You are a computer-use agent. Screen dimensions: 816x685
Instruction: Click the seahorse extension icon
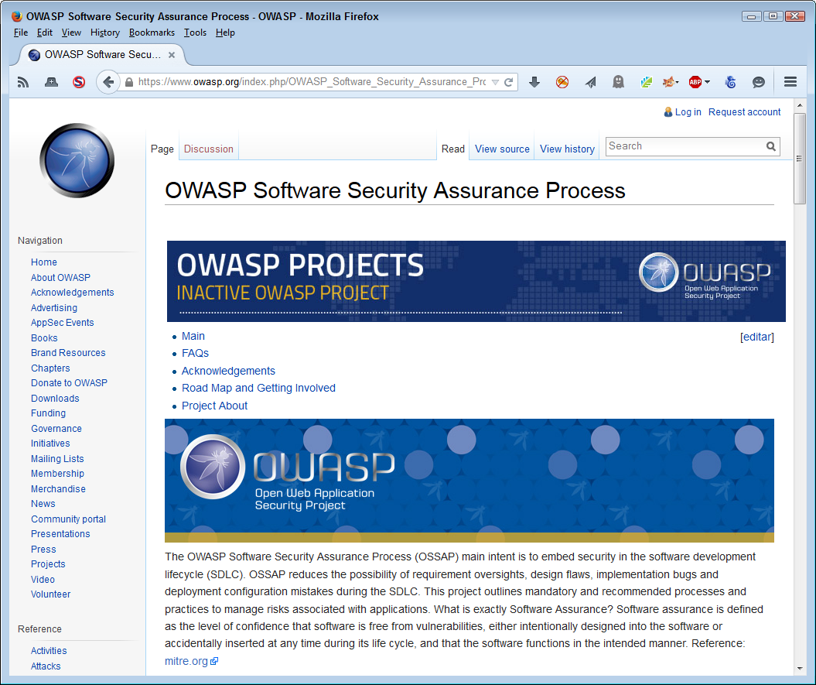coord(730,81)
